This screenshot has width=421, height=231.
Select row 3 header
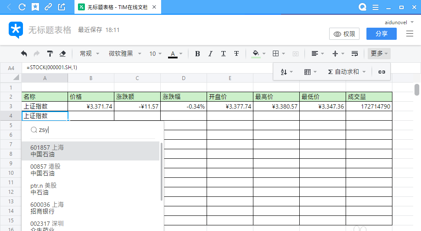(11, 106)
